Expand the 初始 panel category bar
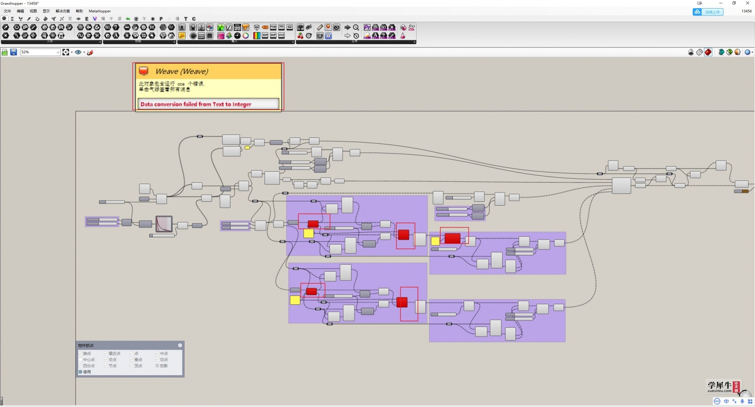This screenshot has width=755, height=407. coord(139,42)
